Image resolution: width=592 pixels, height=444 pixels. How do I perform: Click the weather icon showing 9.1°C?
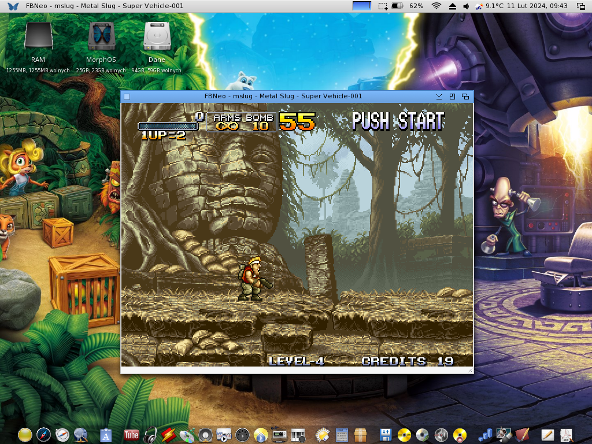click(x=479, y=6)
